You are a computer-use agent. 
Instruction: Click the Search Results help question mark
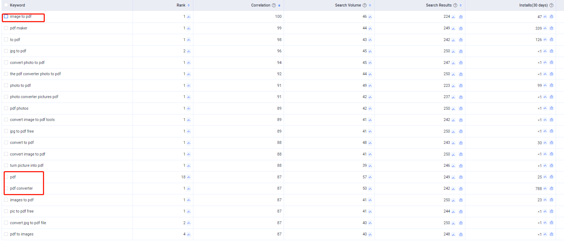[x=455, y=5]
